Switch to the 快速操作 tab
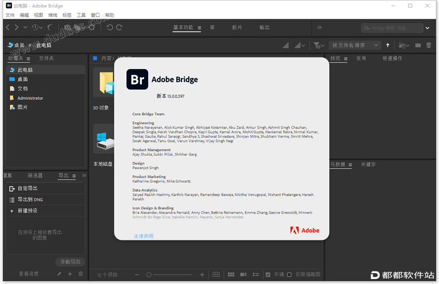This screenshot has height=284, width=439. click(392, 58)
